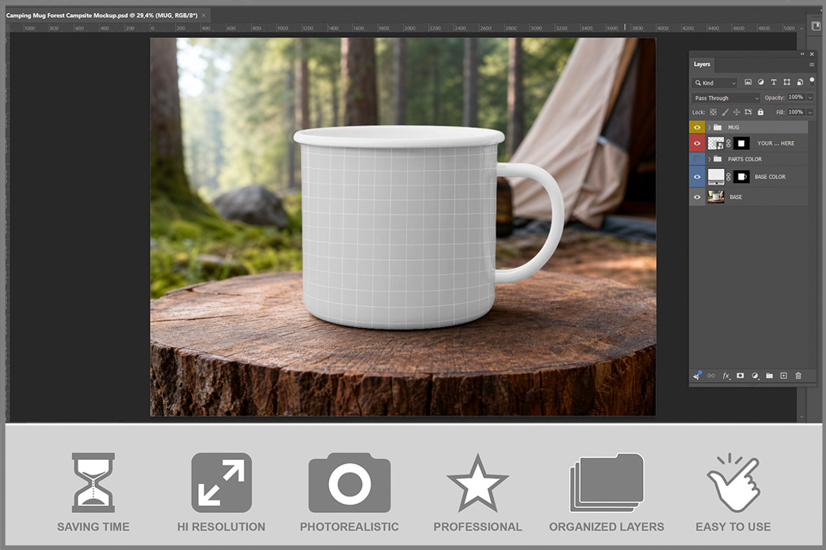Viewport: 826px width, 550px height.
Task: Select the BASE COLOR mug mask thumbnail
Action: point(741,177)
